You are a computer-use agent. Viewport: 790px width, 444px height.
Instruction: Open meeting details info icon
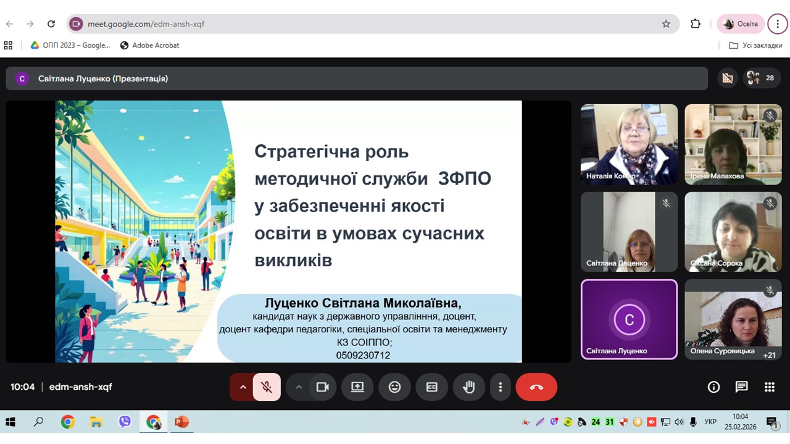coord(713,387)
